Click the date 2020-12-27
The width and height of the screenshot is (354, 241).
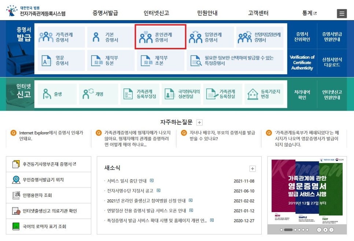244,221
